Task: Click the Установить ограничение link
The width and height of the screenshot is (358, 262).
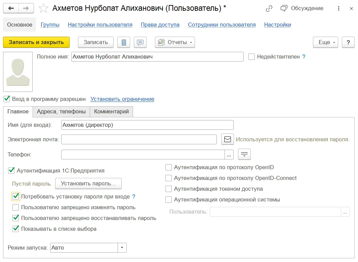Action: (x=122, y=99)
